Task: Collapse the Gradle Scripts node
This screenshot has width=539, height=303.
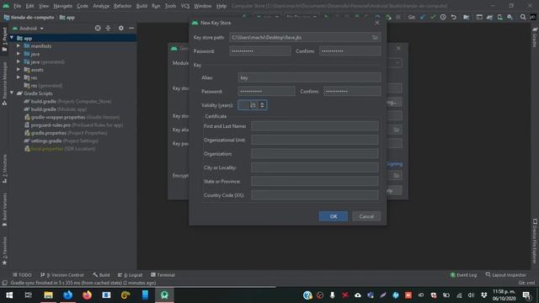Action: click(x=12, y=93)
